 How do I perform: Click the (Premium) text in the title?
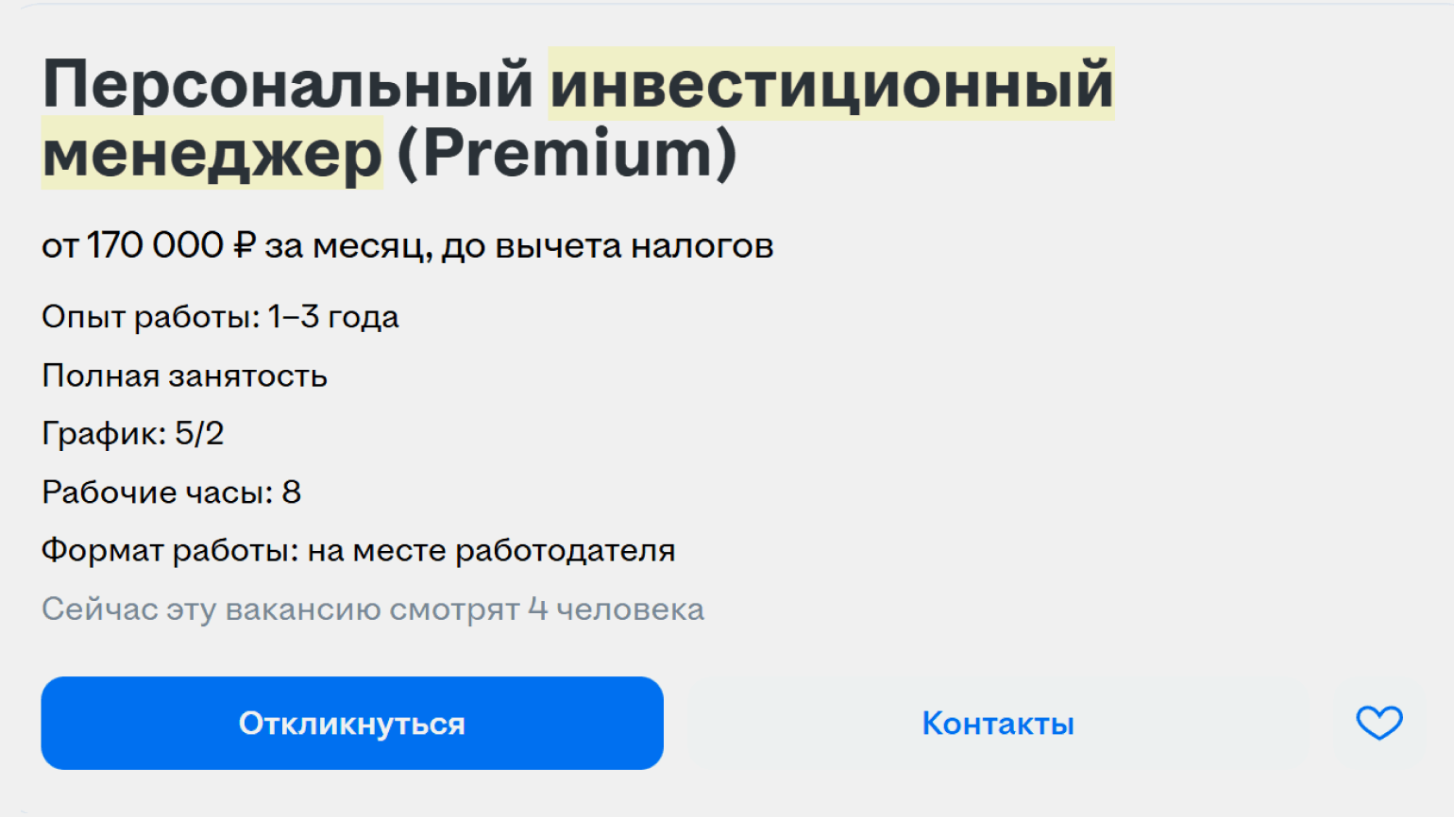click(566, 155)
